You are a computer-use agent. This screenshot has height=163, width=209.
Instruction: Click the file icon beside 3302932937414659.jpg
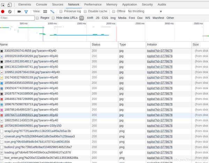[2, 51]
